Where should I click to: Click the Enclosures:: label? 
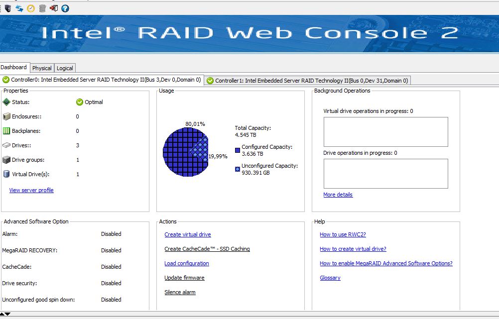[x=27, y=116]
